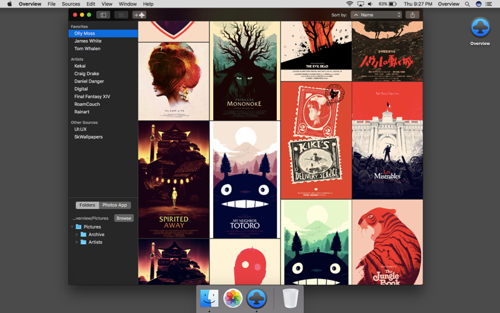Screen dimensions: 500x313
Task: Open the Edit menu
Action: click(91, 4)
